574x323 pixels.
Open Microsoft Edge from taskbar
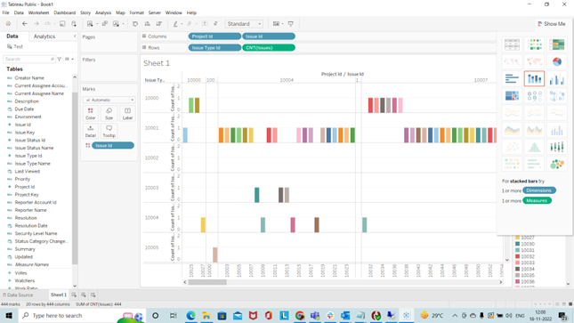click(x=190, y=315)
